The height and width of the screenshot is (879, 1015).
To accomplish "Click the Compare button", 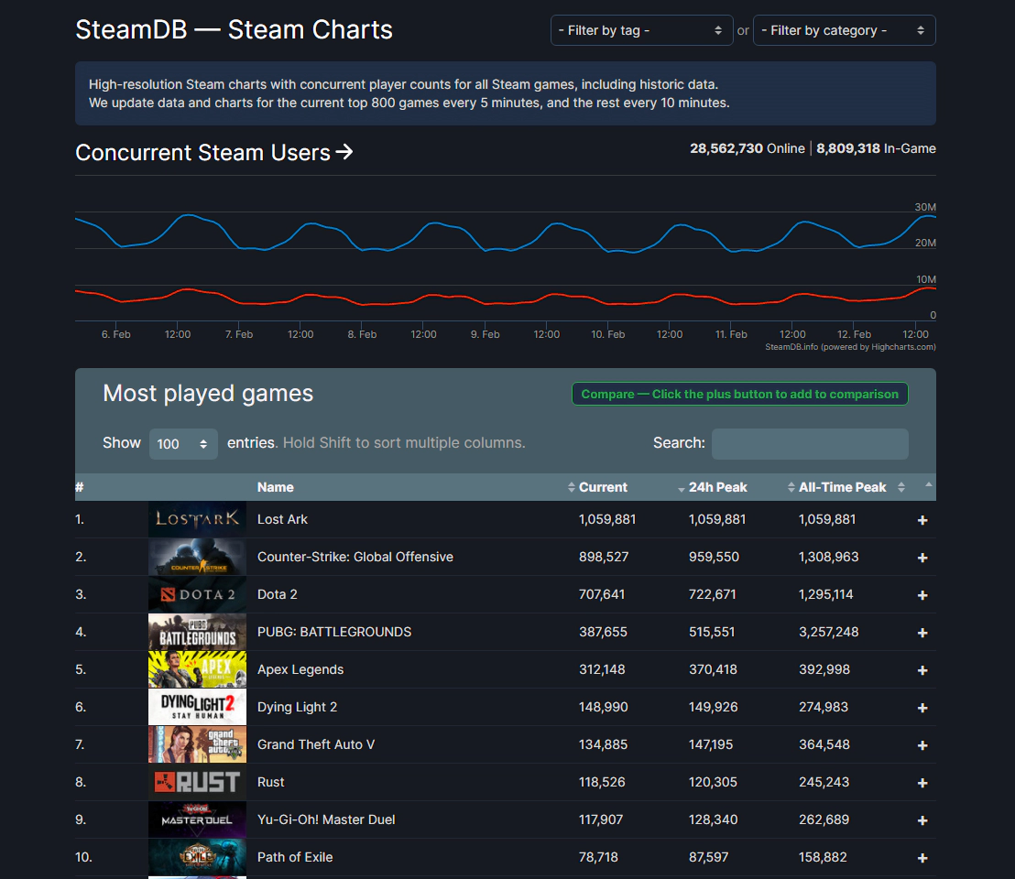I will click(x=739, y=394).
